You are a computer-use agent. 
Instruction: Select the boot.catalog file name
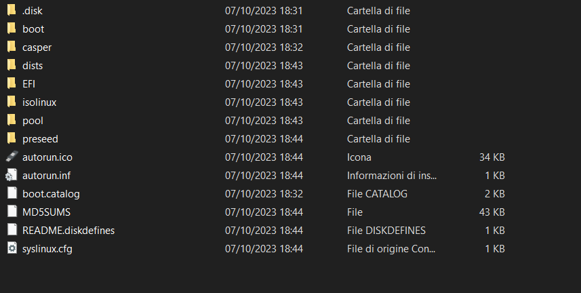51,194
